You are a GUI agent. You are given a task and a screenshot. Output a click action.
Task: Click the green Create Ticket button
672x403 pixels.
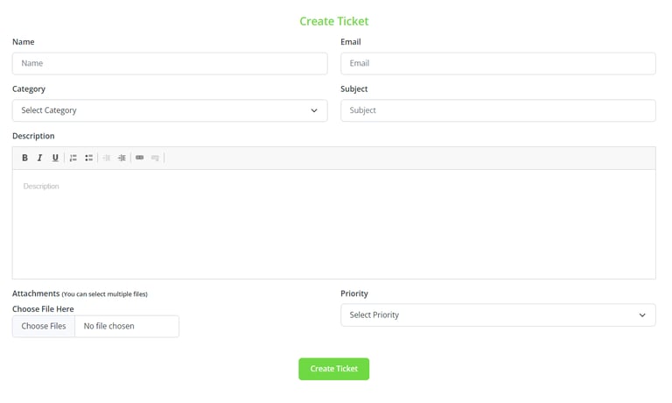tap(334, 369)
